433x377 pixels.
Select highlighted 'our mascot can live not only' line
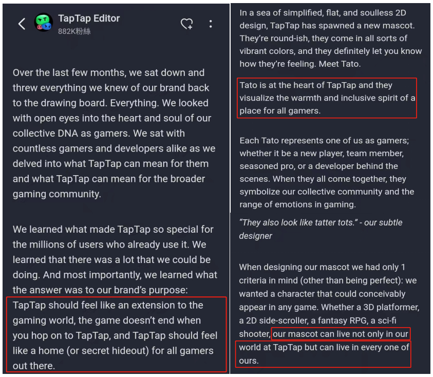click(341, 334)
